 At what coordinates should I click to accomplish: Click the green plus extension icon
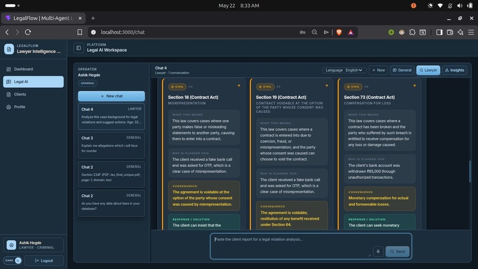click(x=391, y=32)
